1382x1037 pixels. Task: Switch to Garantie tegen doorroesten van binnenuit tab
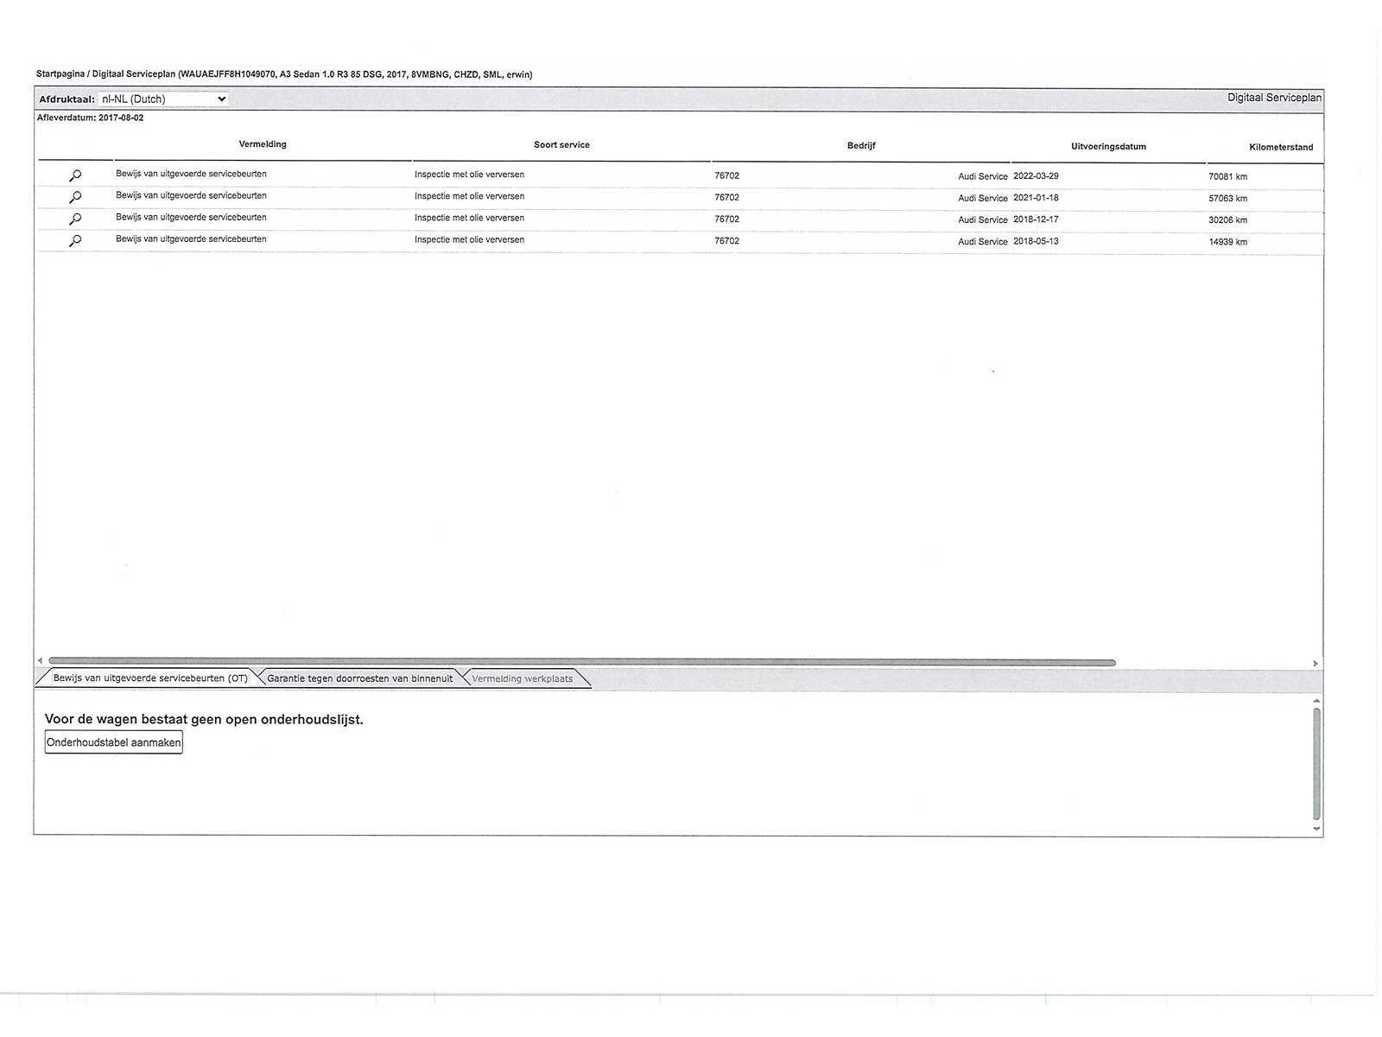(359, 678)
